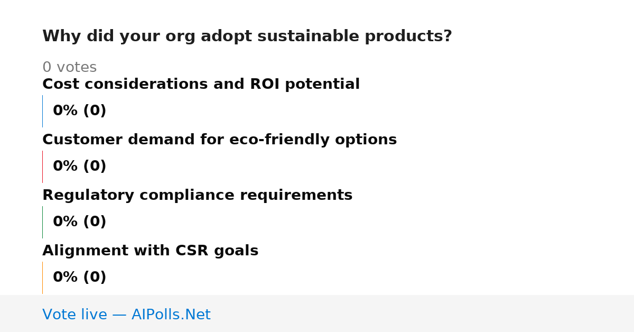This screenshot has width=634, height=332.
Task: Choose Alignment with CSR goals option
Action: (x=150, y=251)
